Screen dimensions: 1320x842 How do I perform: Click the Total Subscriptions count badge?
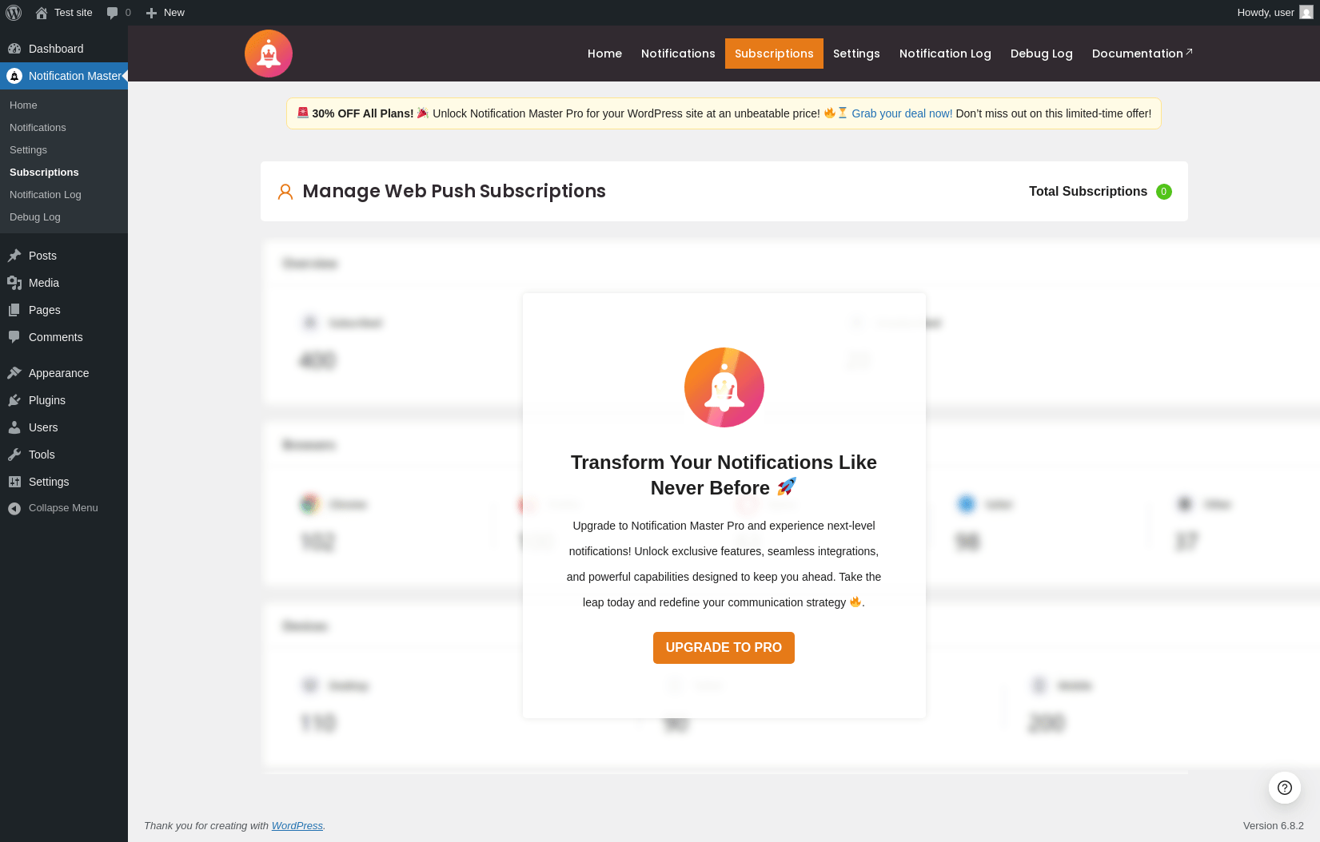tap(1164, 192)
